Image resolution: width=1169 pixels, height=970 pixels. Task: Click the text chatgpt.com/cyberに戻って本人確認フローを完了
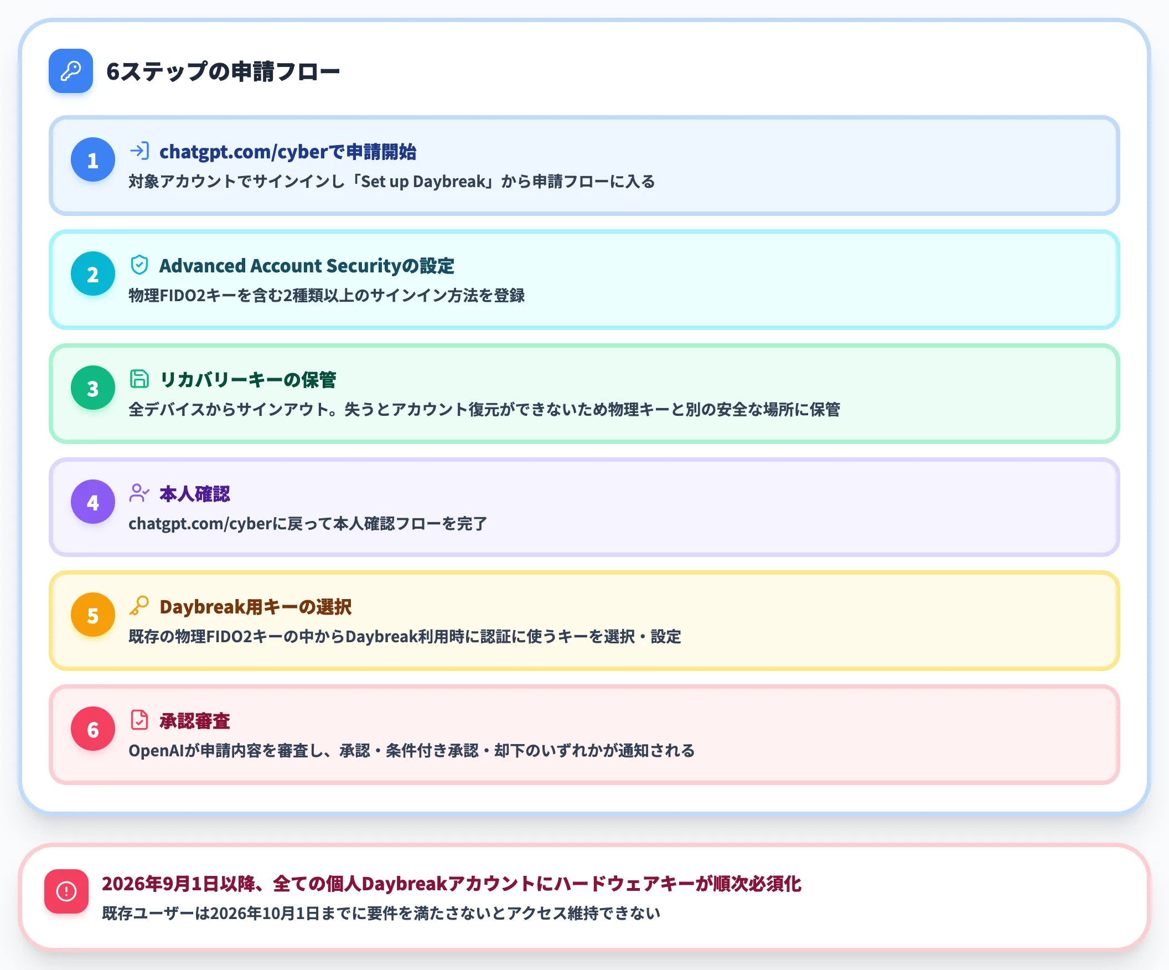[x=308, y=523]
